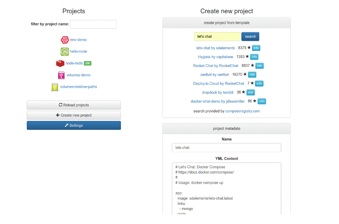Click the volumes-demo project icon

62,75
